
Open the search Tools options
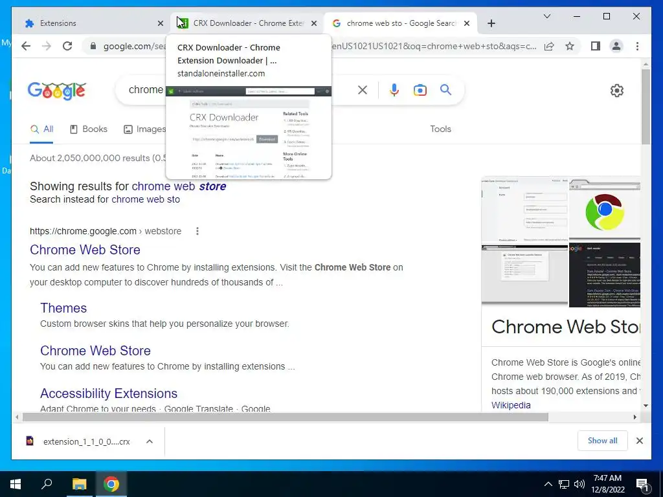(440, 129)
